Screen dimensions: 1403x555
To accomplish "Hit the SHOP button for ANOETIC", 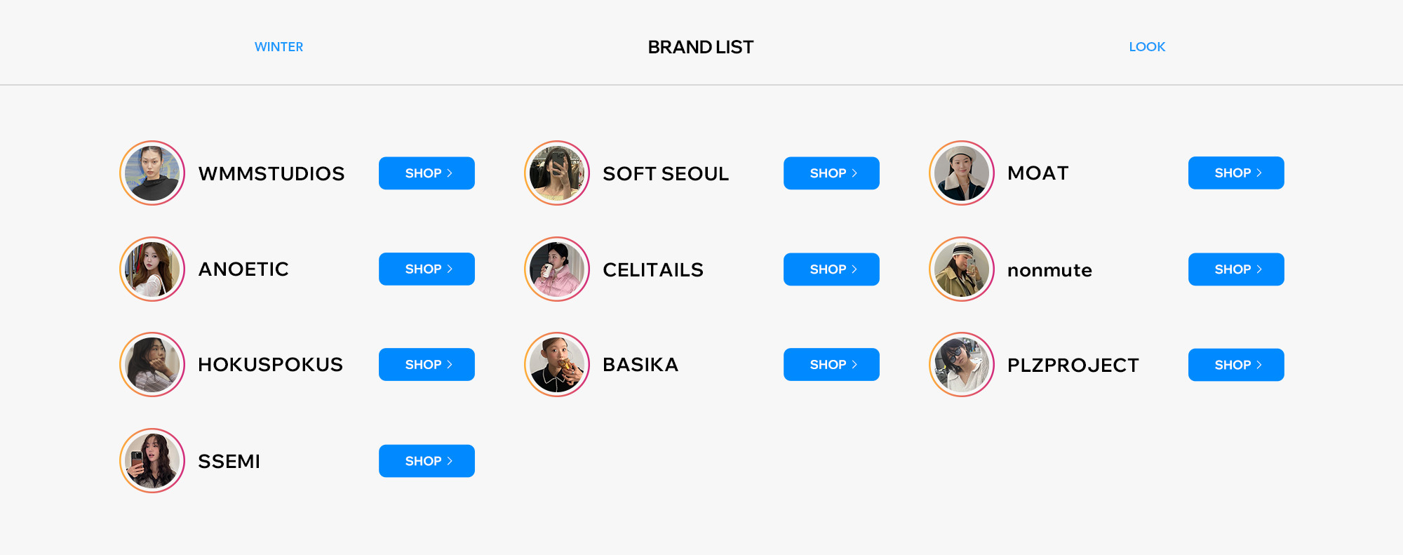I will (427, 269).
